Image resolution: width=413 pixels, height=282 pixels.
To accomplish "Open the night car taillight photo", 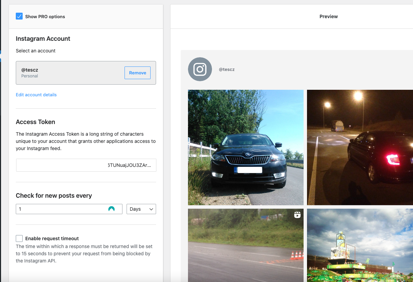I will point(360,147).
